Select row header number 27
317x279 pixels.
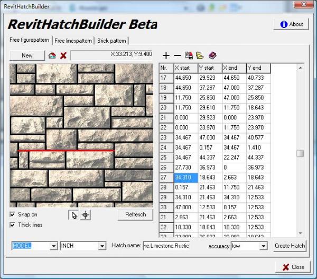pos(166,178)
